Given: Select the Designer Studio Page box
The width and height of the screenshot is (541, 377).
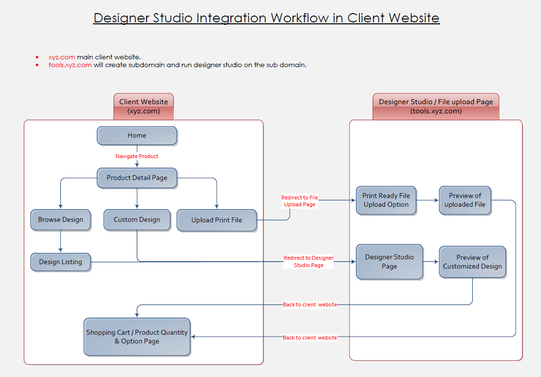Looking at the screenshot, I should tap(389, 262).
